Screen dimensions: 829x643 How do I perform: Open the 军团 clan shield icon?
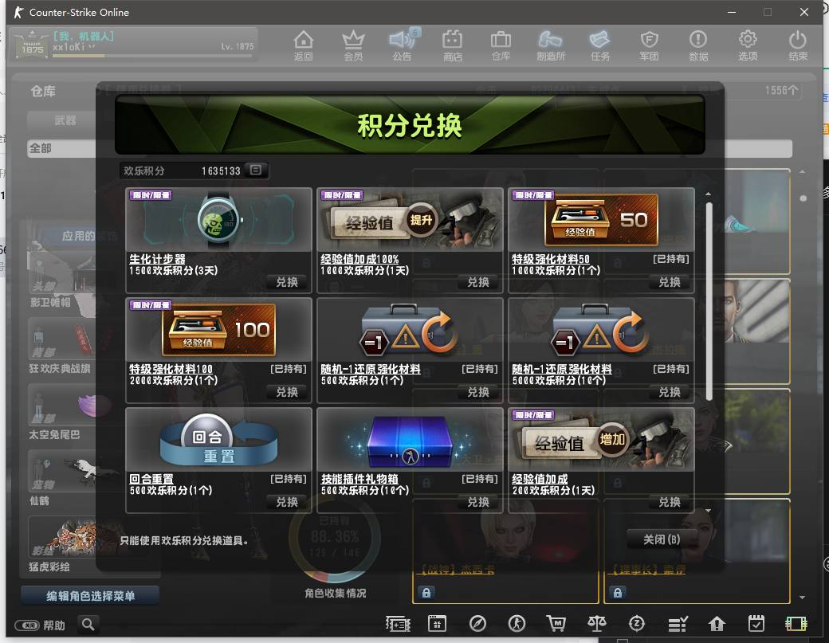pos(649,45)
